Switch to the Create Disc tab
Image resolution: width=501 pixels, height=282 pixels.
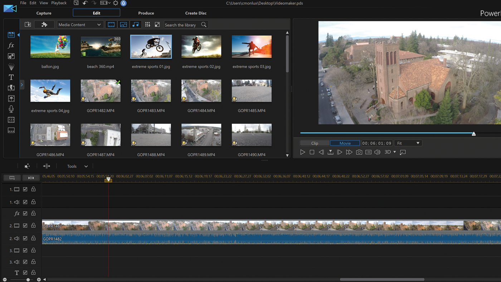point(196,13)
